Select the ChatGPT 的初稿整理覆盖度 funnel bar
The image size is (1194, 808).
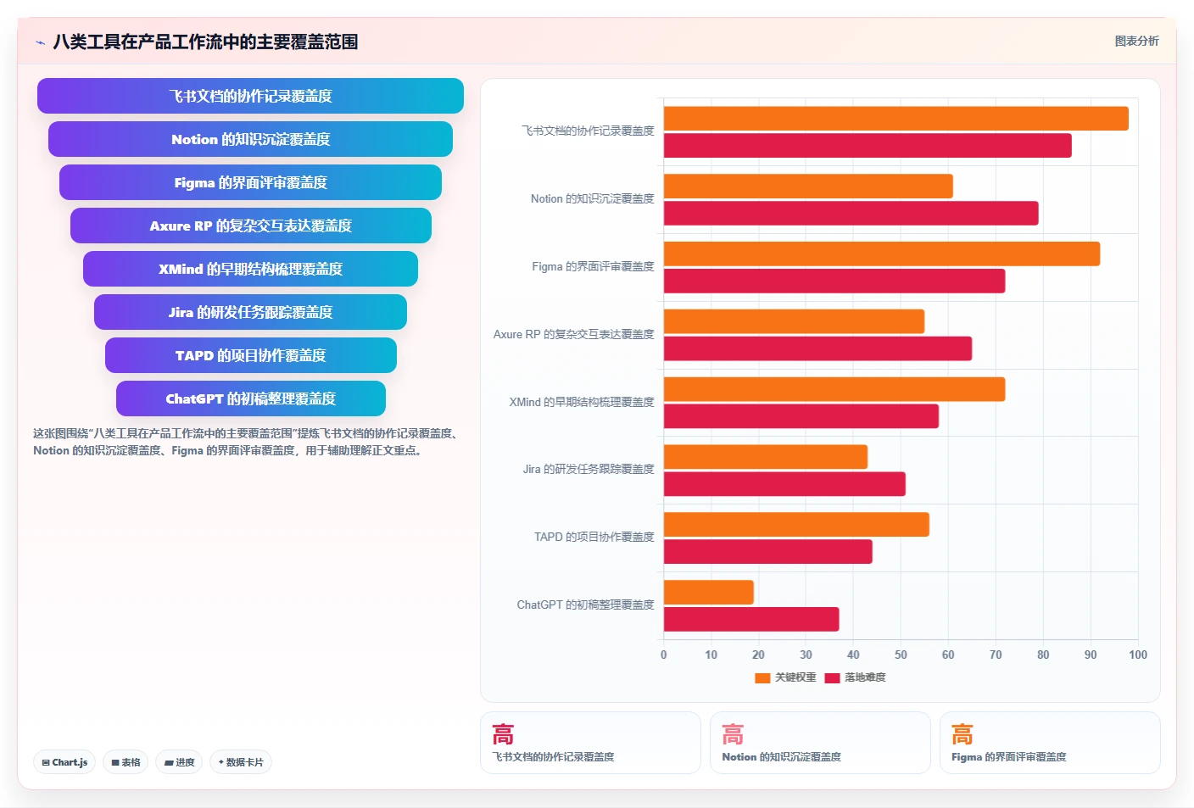tap(250, 398)
